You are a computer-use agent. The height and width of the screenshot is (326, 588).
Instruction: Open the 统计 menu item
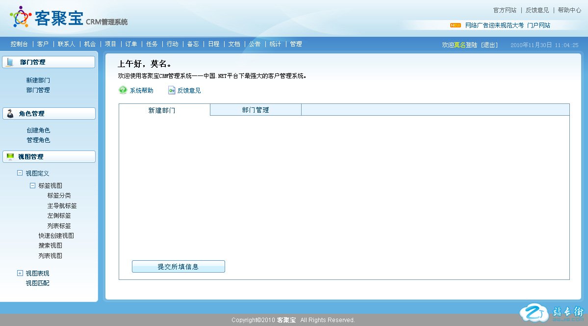[275, 44]
